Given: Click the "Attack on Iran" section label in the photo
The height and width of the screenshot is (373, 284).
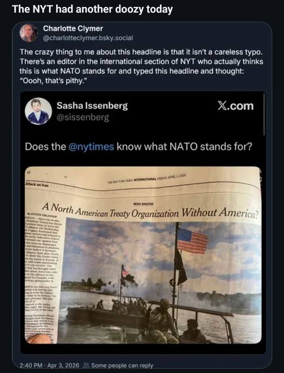Looking at the screenshot, I should [37, 185].
